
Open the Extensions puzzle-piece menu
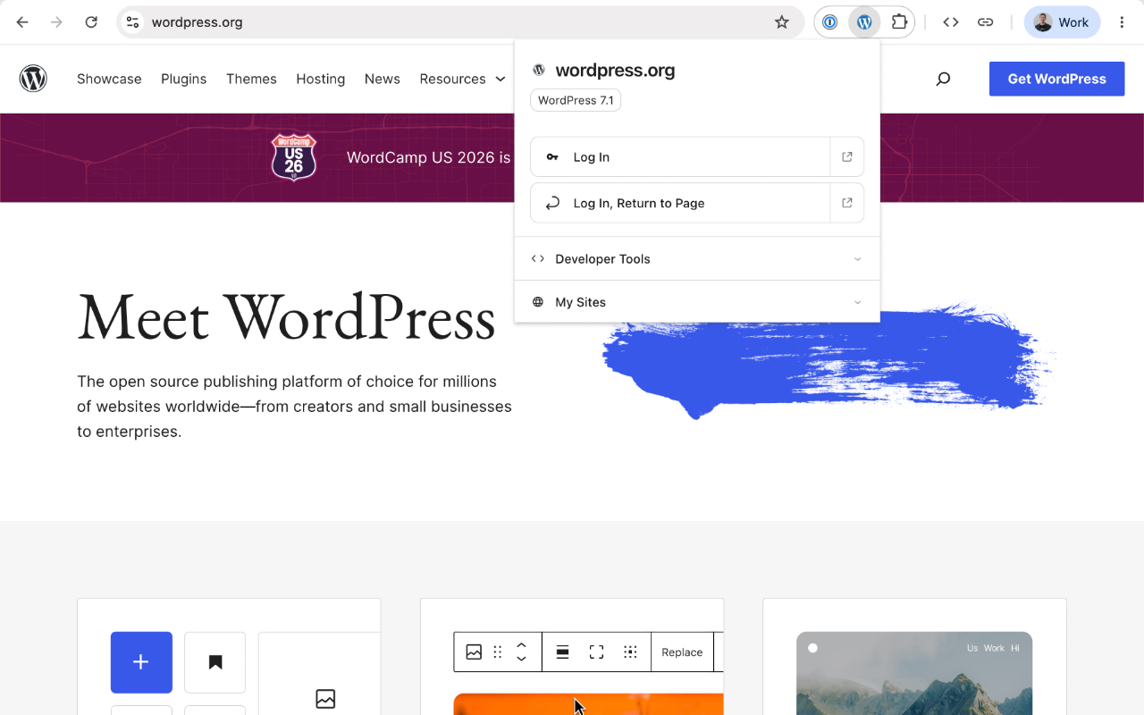click(x=899, y=22)
